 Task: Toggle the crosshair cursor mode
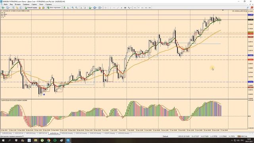[x=106, y=8]
